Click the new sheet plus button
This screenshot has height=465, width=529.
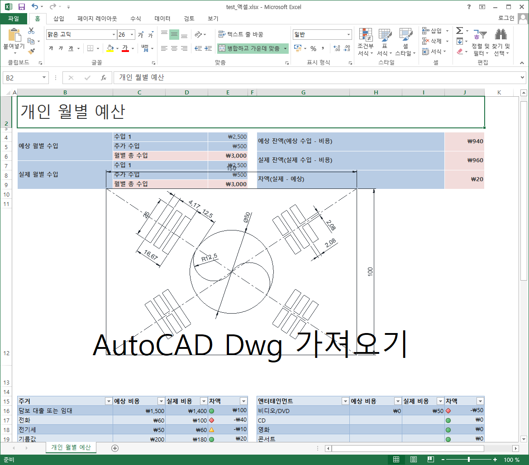point(115,448)
